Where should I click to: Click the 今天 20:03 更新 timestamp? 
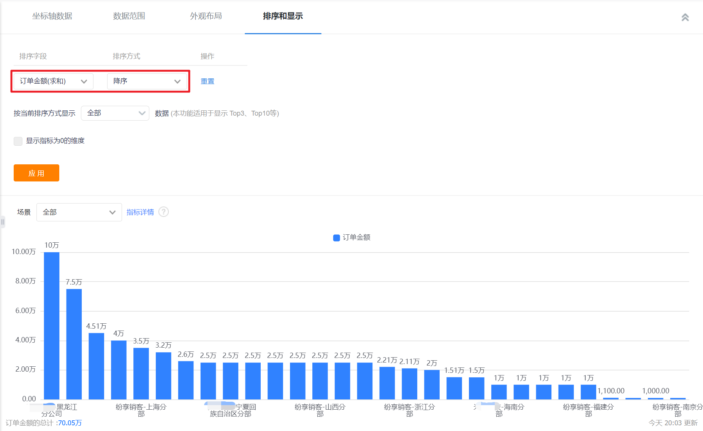pyautogui.click(x=673, y=423)
